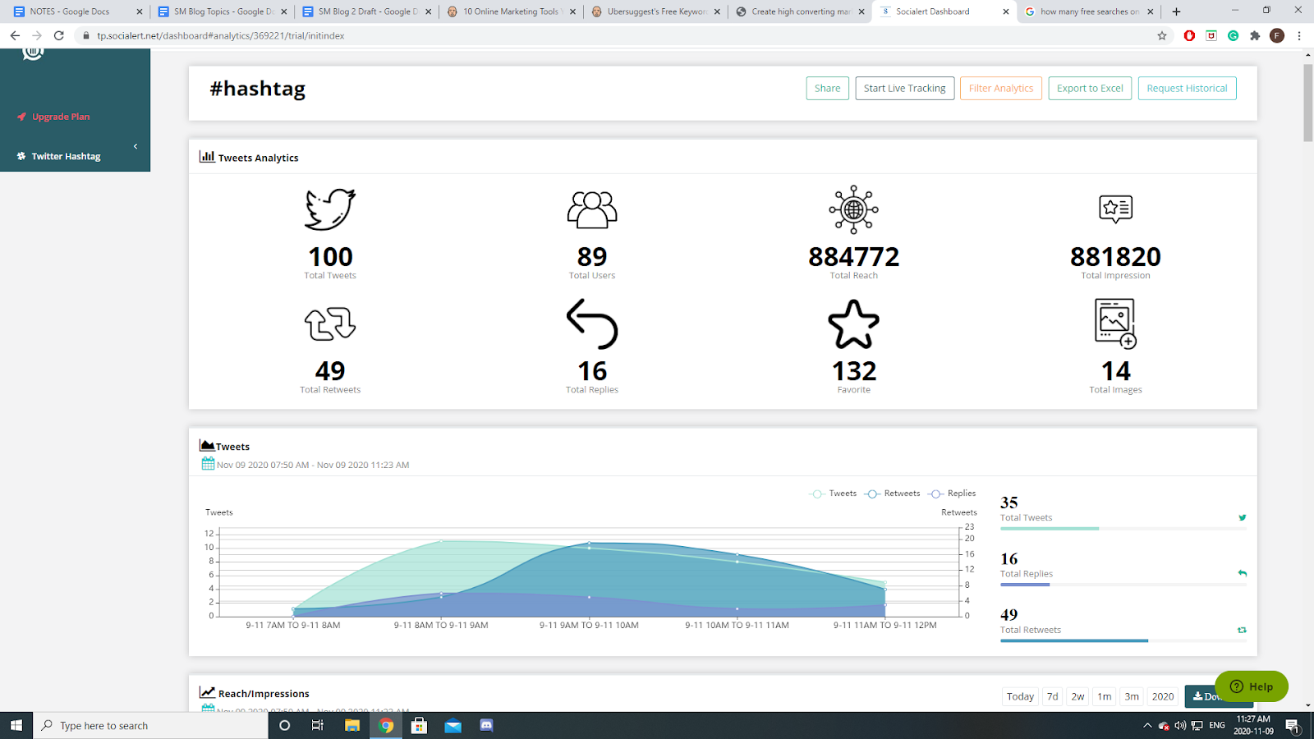Click the Tweets area chart icon
This screenshot has height=739, width=1314.
coord(207,445)
